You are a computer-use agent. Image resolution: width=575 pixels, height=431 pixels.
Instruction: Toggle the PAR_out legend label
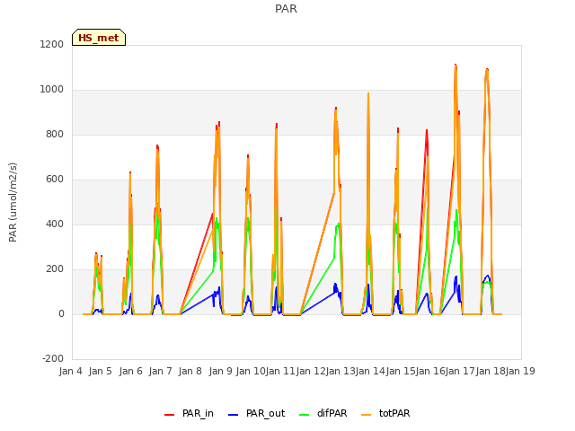coord(266,413)
